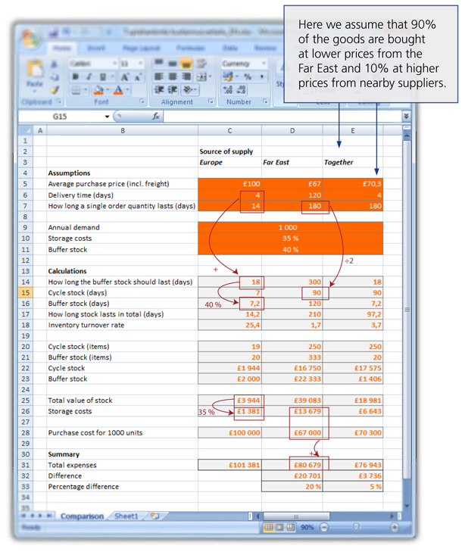
Task: Click the Increase Indent icon
Action: point(173,90)
